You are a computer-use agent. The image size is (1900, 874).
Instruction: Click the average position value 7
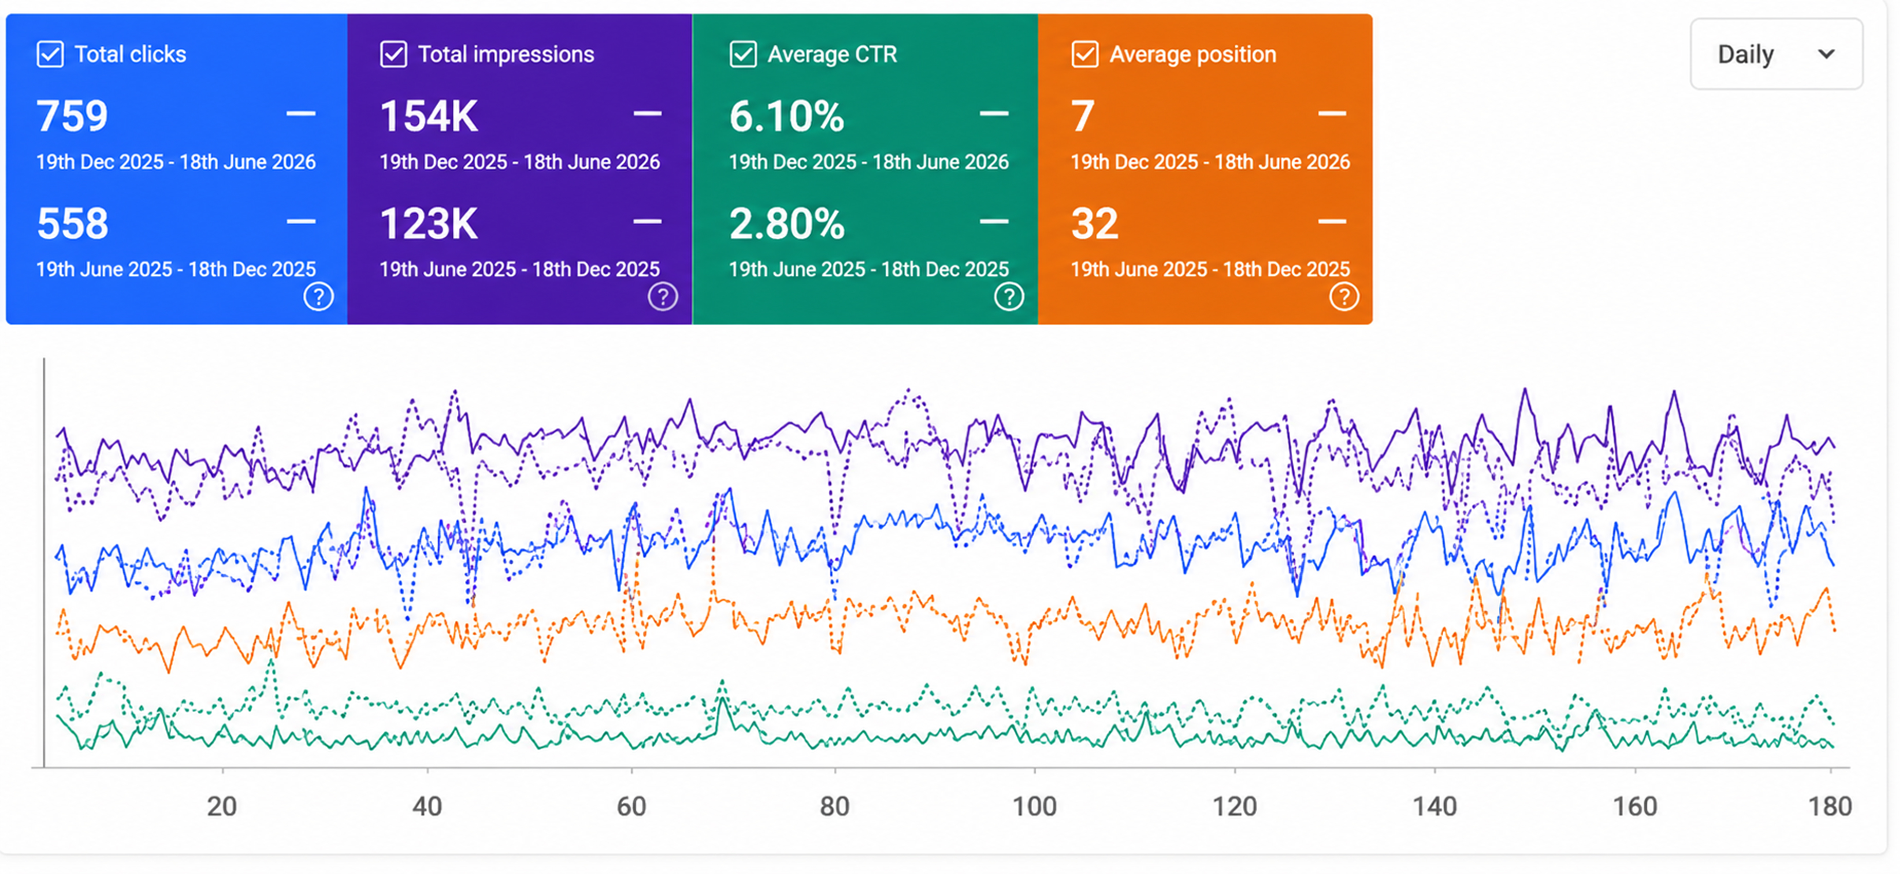[1083, 116]
